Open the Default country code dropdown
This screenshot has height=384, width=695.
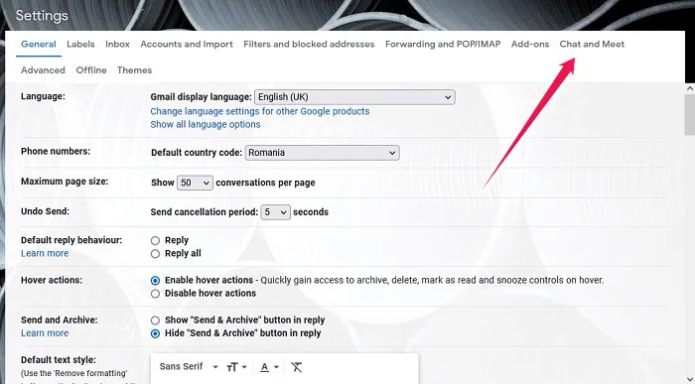pyautogui.click(x=323, y=153)
